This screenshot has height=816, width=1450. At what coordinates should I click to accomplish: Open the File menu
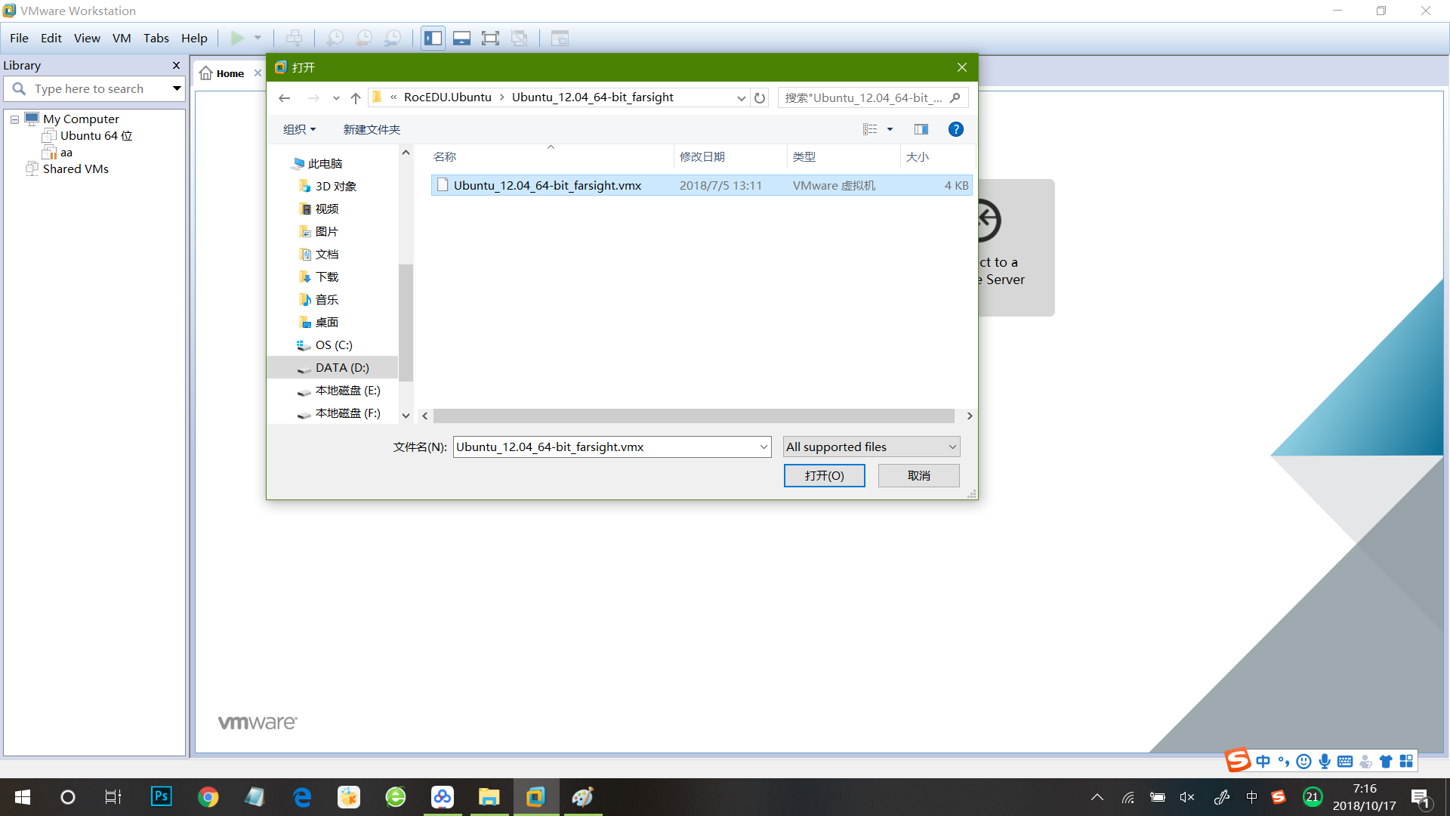coord(19,38)
